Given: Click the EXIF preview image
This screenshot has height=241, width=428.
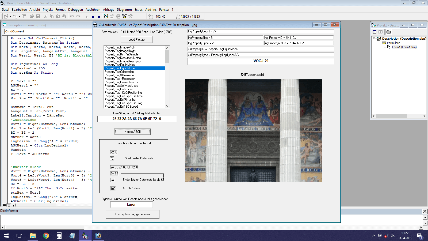Looking at the screenshot, I should (x=253, y=131).
